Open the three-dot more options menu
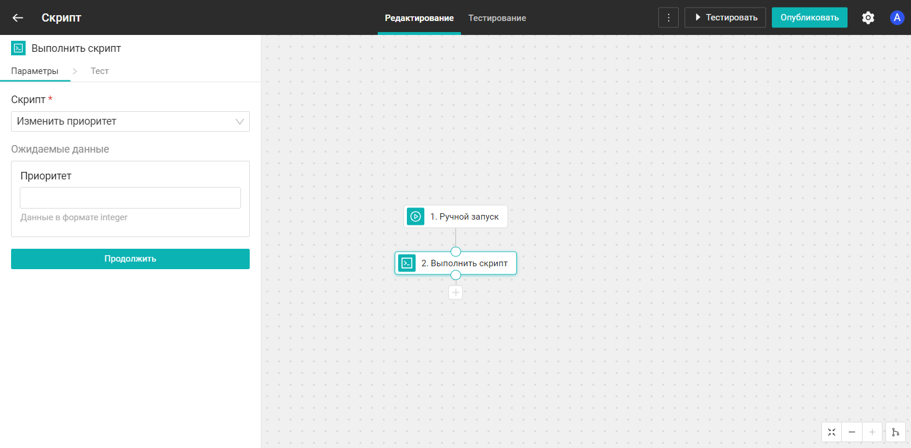Image resolution: width=911 pixels, height=448 pixels. pos(668,17)
